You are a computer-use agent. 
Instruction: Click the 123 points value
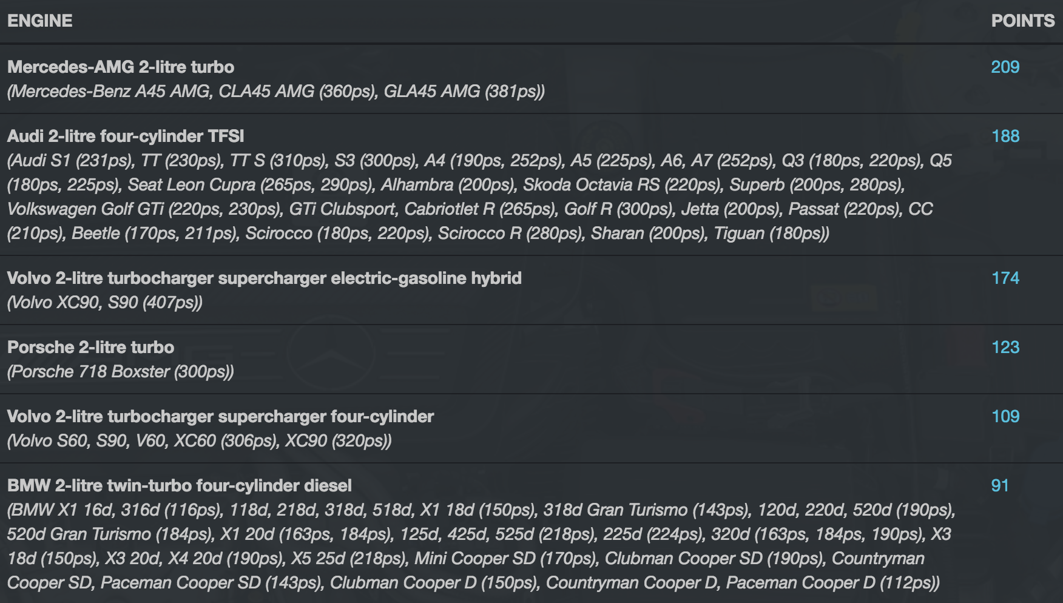tap(1005, 347)
